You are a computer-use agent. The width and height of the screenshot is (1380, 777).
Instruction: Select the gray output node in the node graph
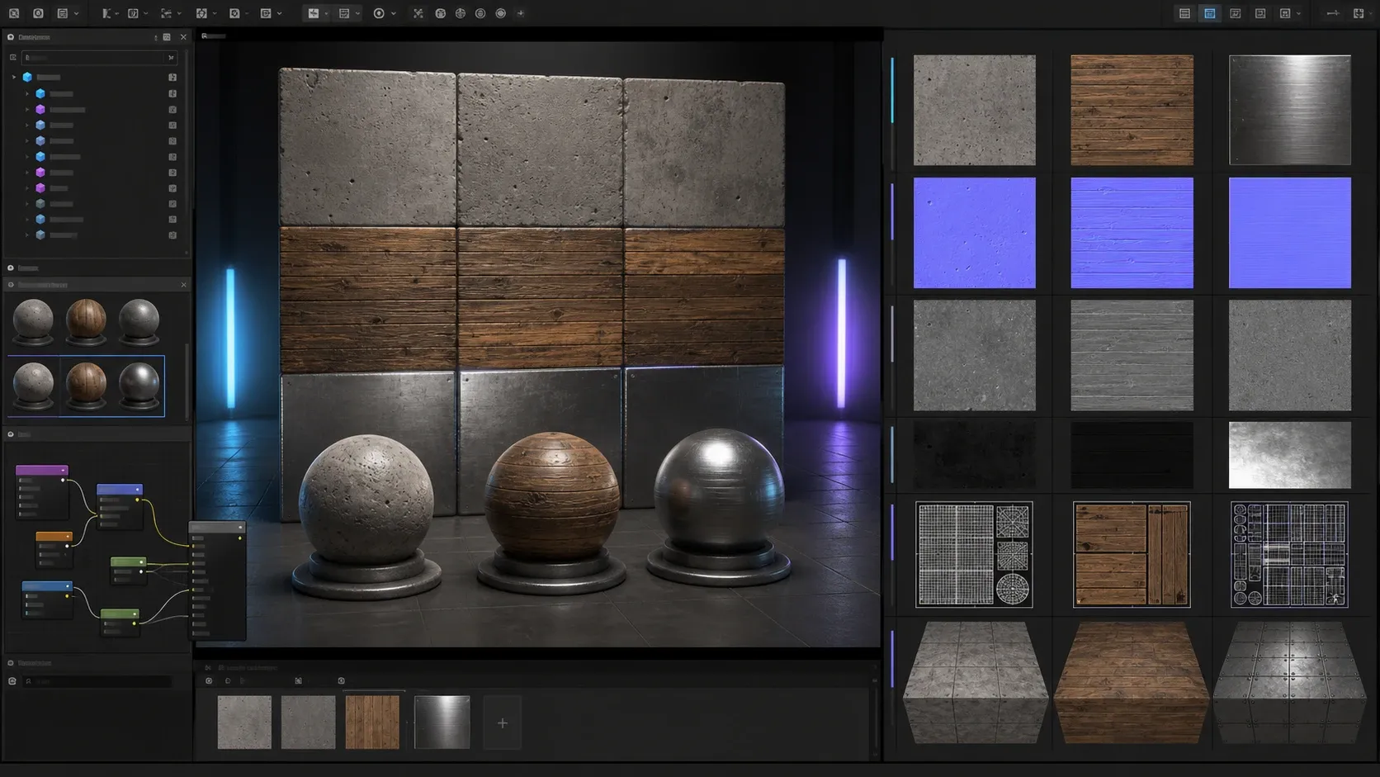(x=218, y=581)
